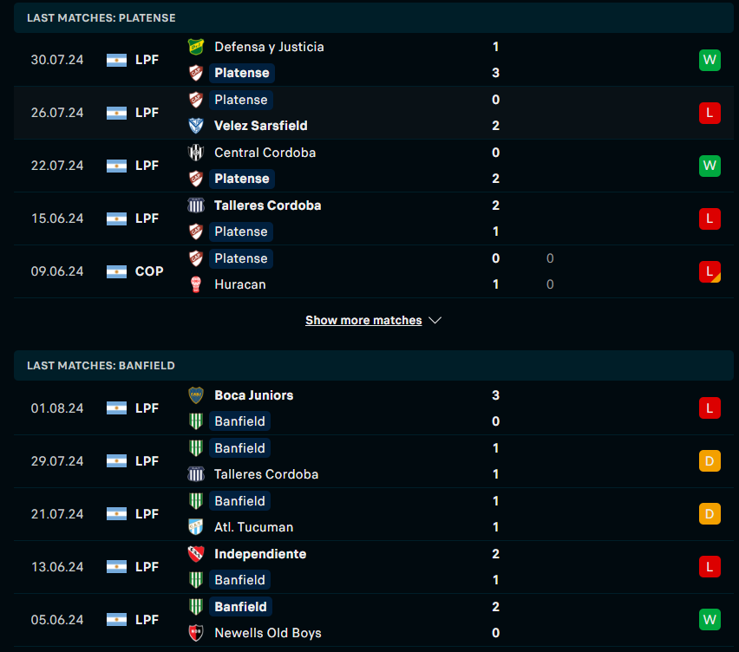Click the Show more matches link
This screenshot has height=652, width=739.
363,320
